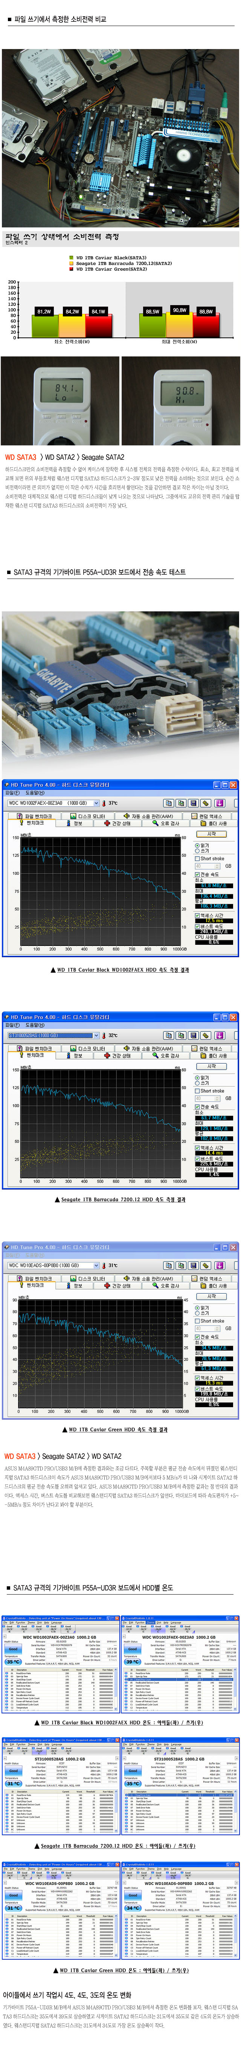Click save screenshot icon in WD10EADS HD Tune window
The height and width of the screenshot is (2063, 241).
pyautogui.click(x=193, y=1265)
